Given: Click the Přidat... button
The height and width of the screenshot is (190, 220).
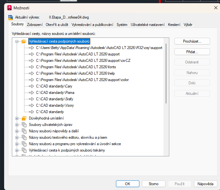Looking at the screenshot, I should [x=192, y=52].
